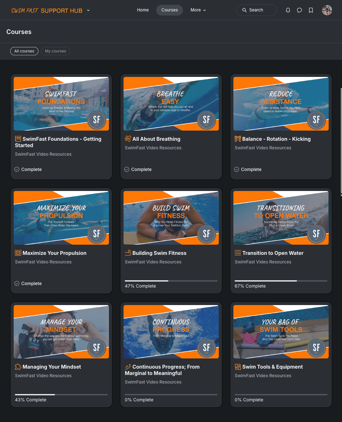
Task: Click the puzzle icon beside Managing Your Mindset
Action: (18, 367)
